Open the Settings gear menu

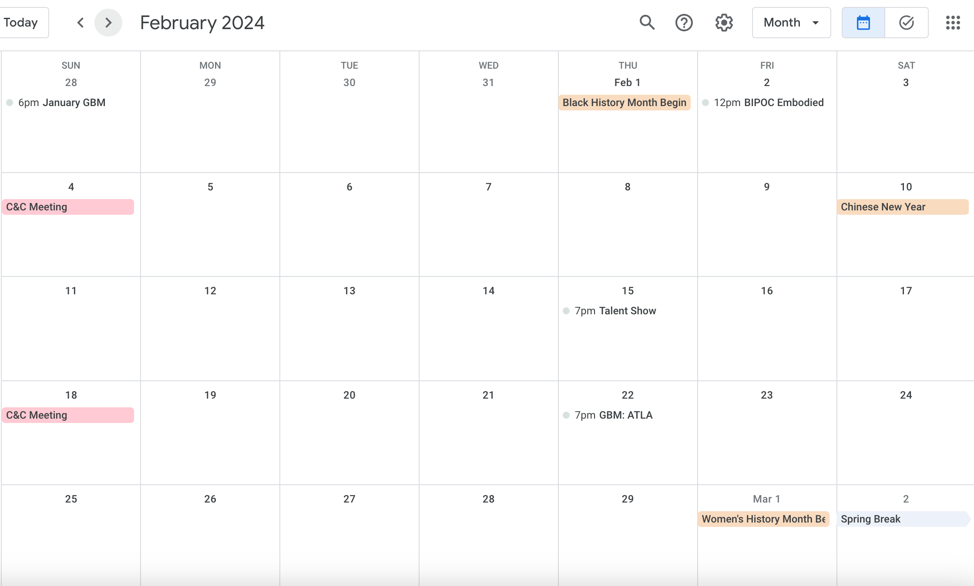pyautogui.click(x=724, y=22)
